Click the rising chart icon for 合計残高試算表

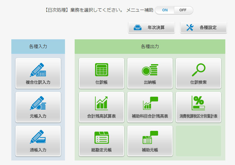[x=101, y=103]
